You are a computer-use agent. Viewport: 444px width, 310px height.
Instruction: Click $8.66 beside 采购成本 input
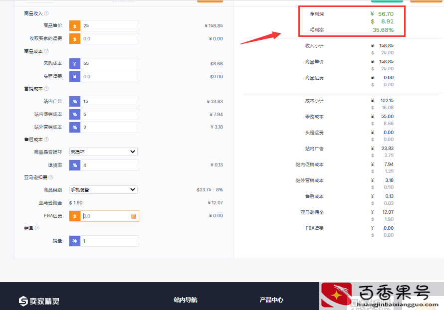click(x=217, y=64)
